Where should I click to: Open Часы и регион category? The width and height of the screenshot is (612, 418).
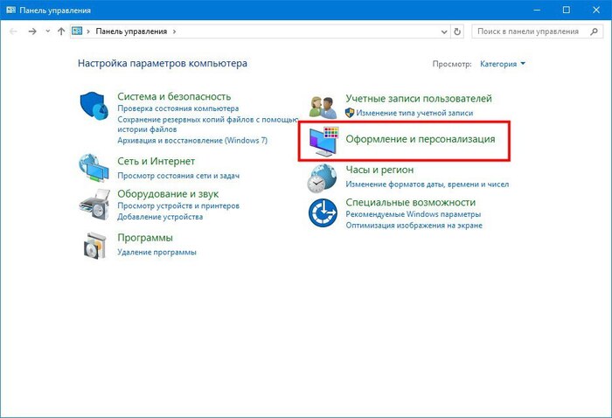[x=379, y=171]
